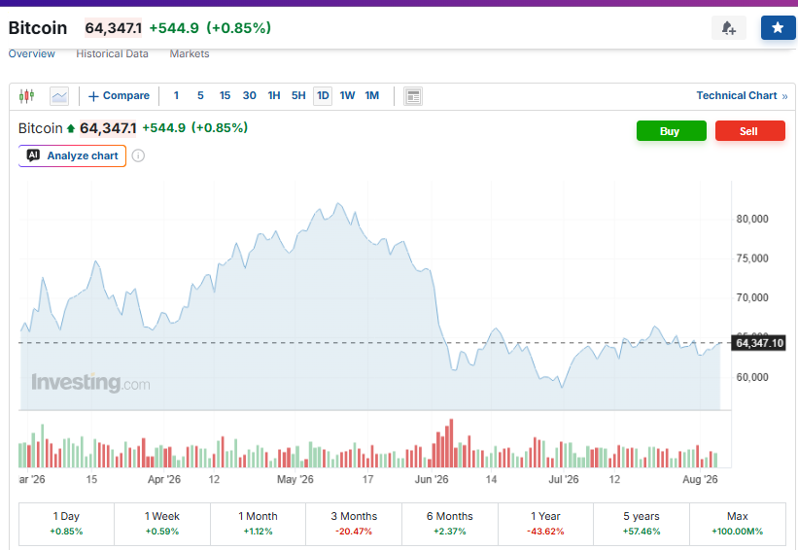Click the plus icon for Compare
Viewport: 798px width, 550px height.
[93, 96]
